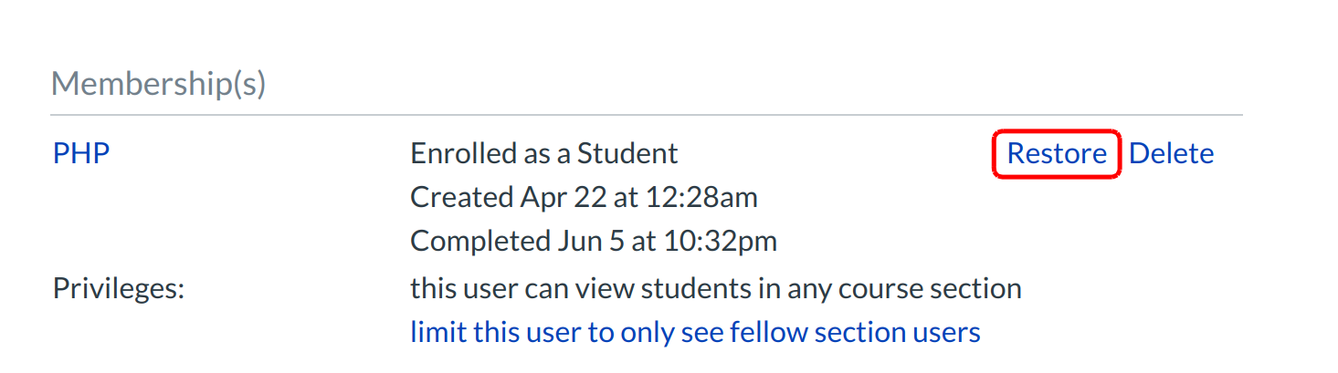Click the 'Enrolled as a Student' text

(x=543, y=153)
